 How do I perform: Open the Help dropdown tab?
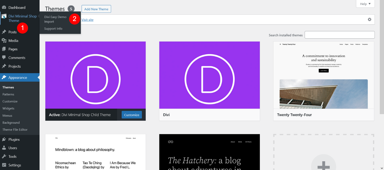(x=365, y=4)
